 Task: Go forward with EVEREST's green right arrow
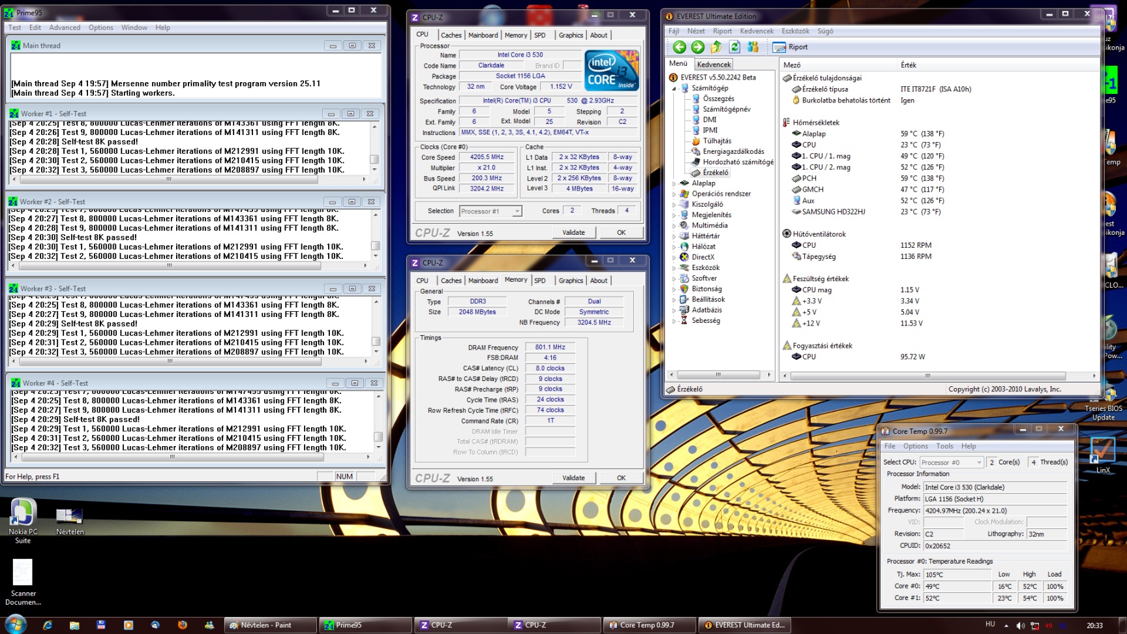[x=698, y=47]
